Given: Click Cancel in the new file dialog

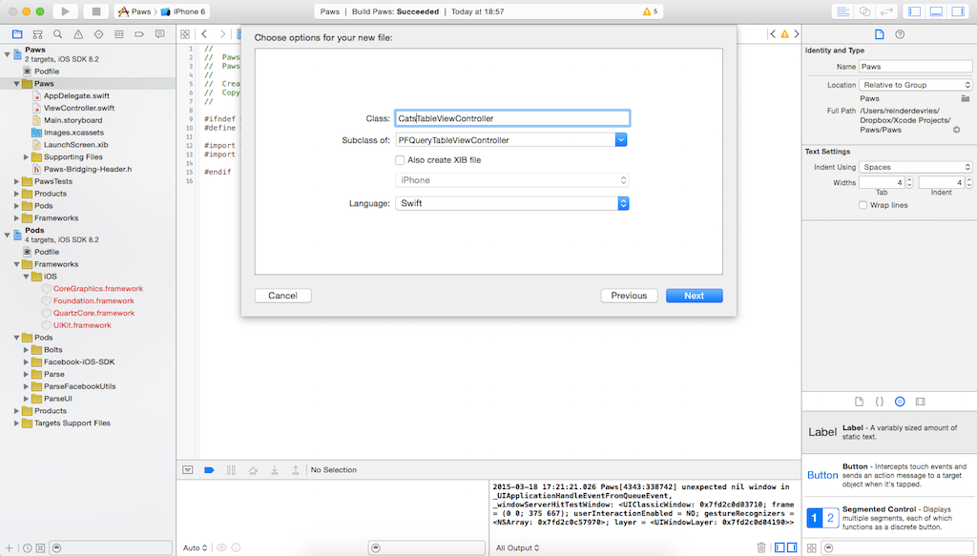Looking at the screenshot, I should coord(282,296).
